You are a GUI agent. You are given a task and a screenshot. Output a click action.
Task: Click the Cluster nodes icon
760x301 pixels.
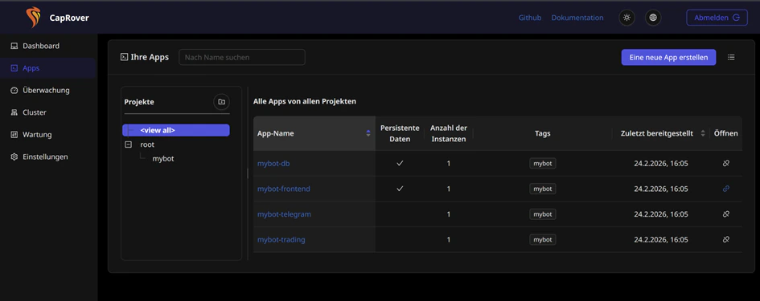coord(14,112)
